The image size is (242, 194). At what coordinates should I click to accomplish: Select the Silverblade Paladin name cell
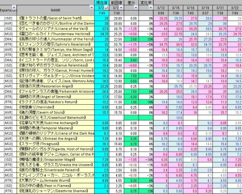pos(55,170)
